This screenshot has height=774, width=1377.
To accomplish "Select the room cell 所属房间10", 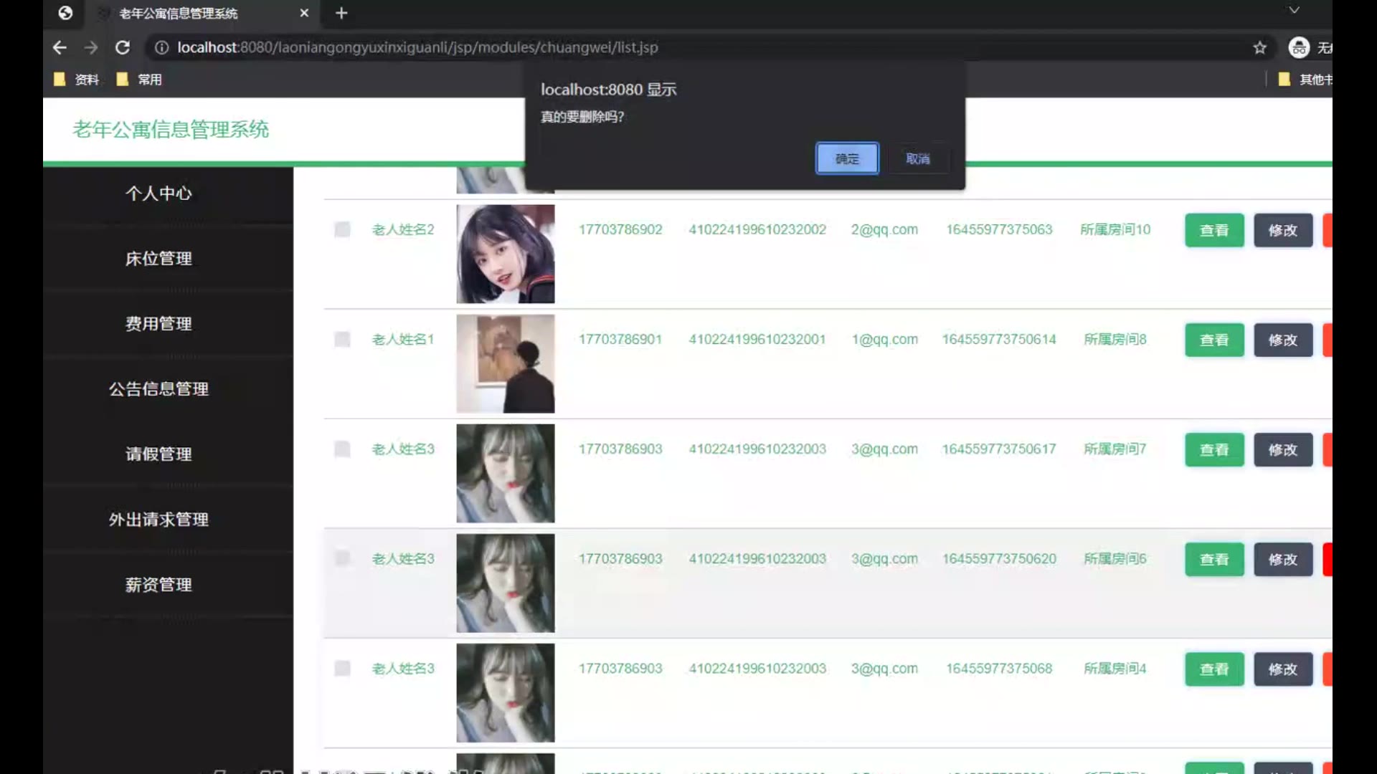I will (x=1115, y=229).
